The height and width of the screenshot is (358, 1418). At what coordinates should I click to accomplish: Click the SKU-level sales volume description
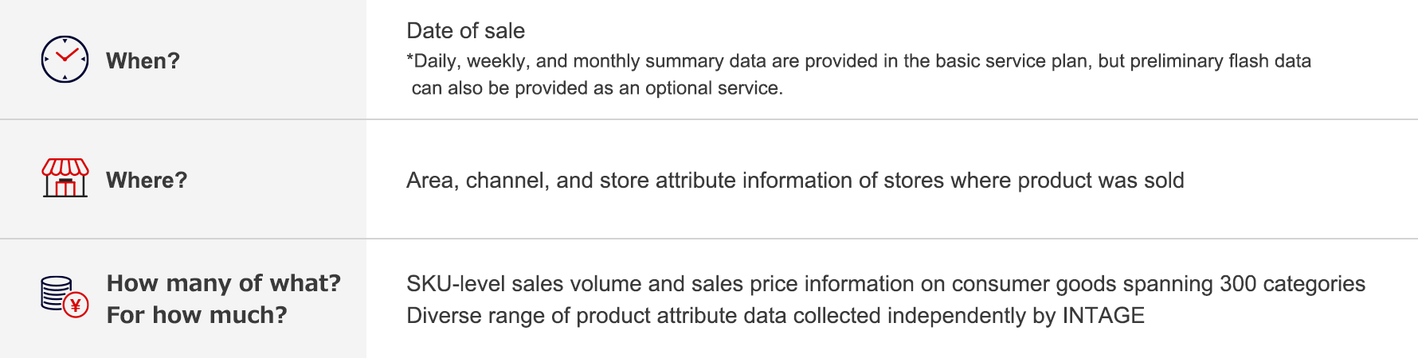coord(886,284)
